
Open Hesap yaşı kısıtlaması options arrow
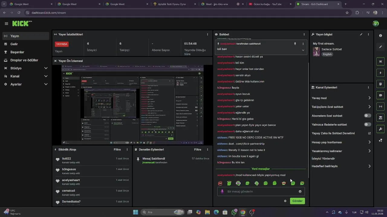[369, 142]
